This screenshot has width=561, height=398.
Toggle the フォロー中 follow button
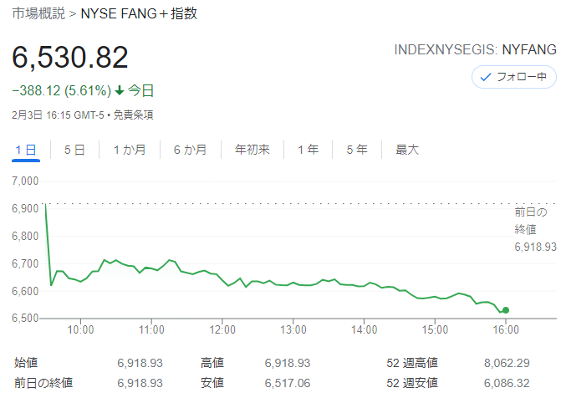coord(514,77)
